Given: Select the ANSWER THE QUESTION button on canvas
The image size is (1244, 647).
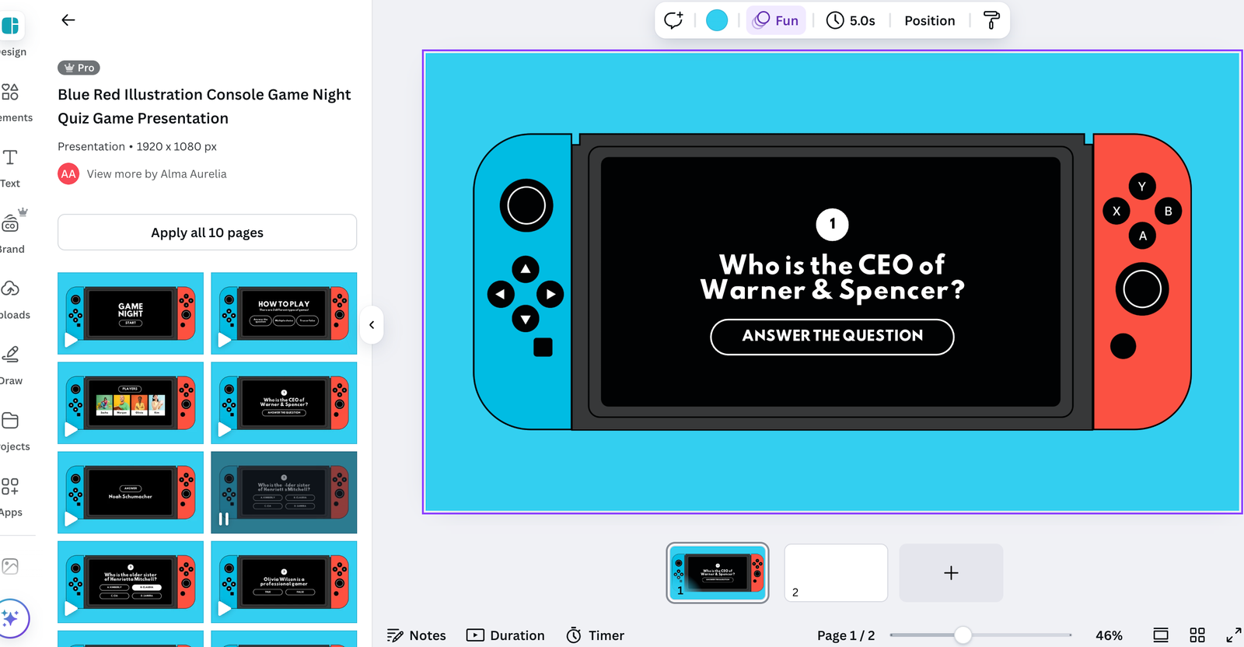Looking at the screenshot, I should click(832, 337).
